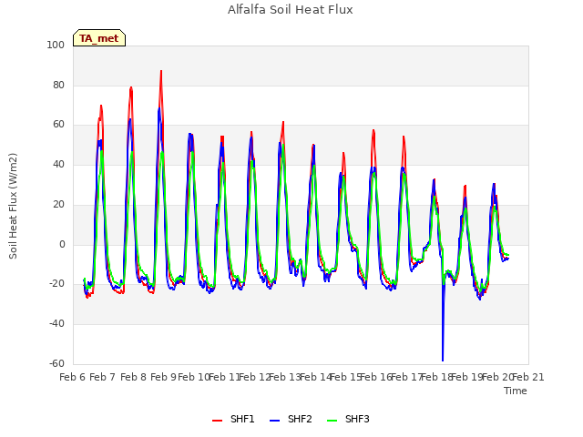583x437 pixels.
Task: Click the Feb 7 x-axis tick label
Action: point(103,377)
